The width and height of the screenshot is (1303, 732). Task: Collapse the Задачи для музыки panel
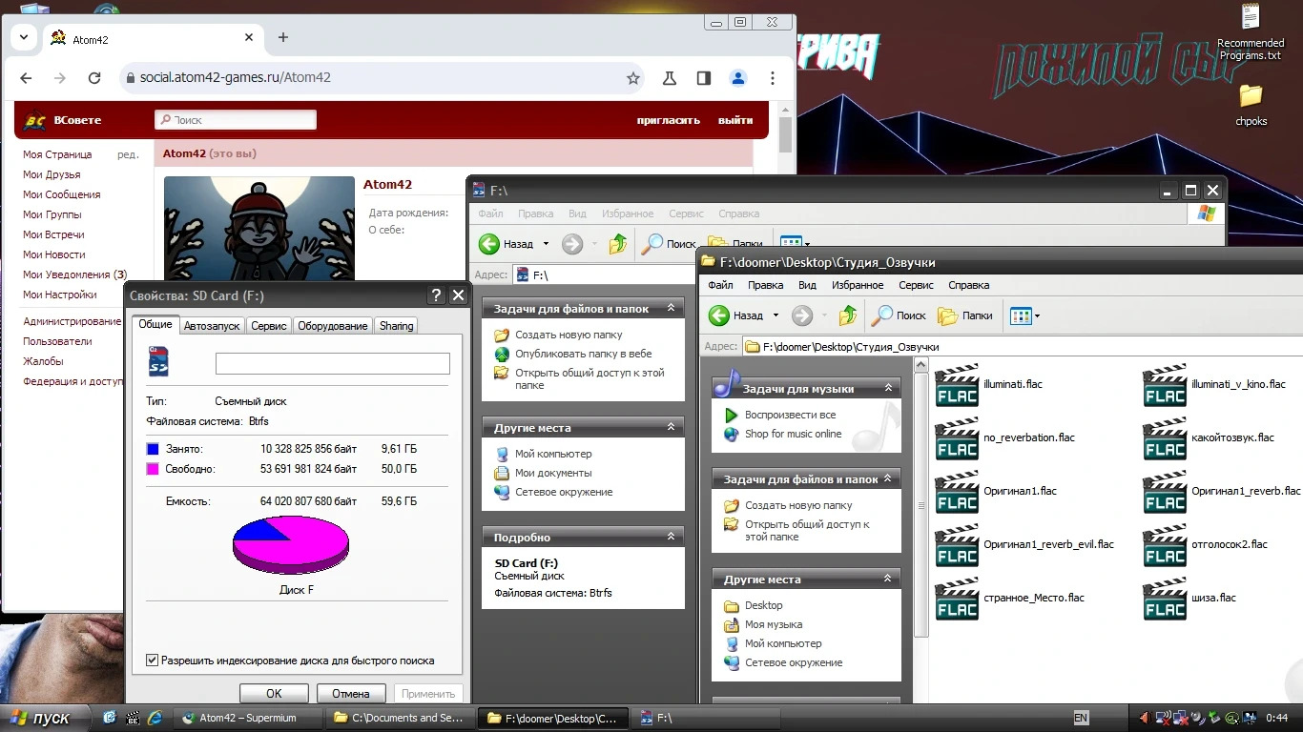(x=888, y=388)
